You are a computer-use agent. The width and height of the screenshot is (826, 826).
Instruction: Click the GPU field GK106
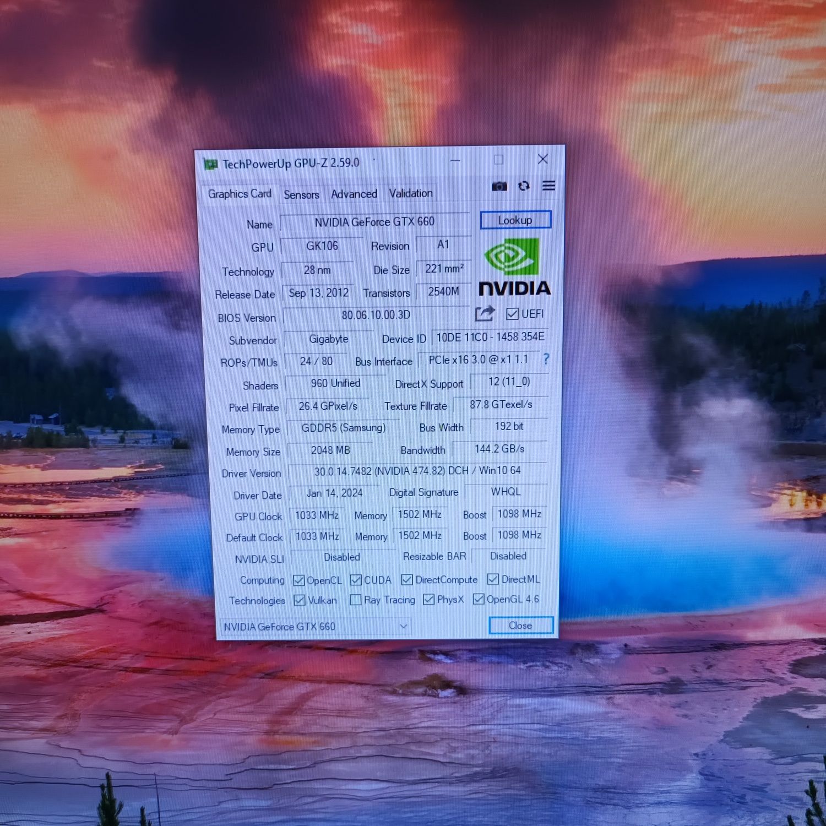click(x=322, y=246)
